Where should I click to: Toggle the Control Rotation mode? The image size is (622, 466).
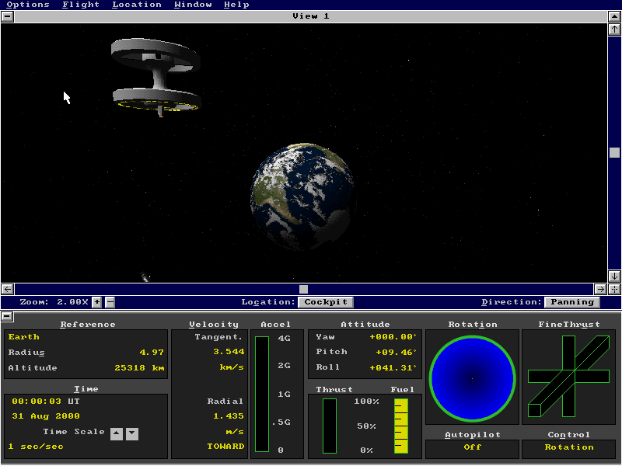pos(569,447)
